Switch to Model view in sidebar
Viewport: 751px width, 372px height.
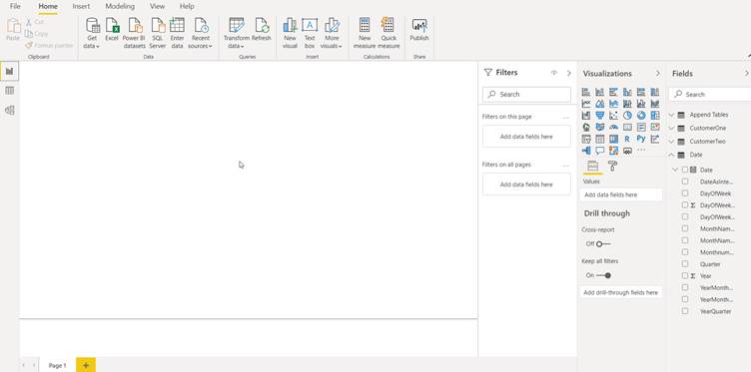click(10, 111)
